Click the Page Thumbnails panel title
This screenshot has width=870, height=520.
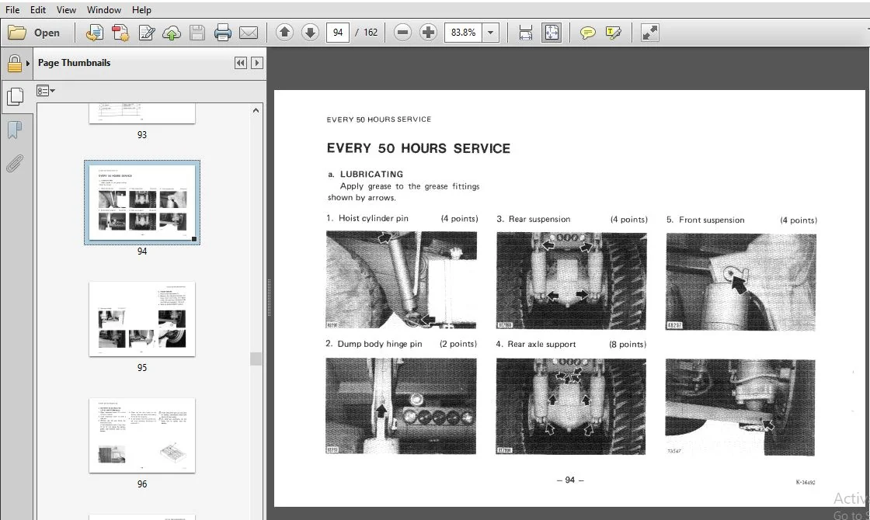pyautogui.click(x=74, y=63)
